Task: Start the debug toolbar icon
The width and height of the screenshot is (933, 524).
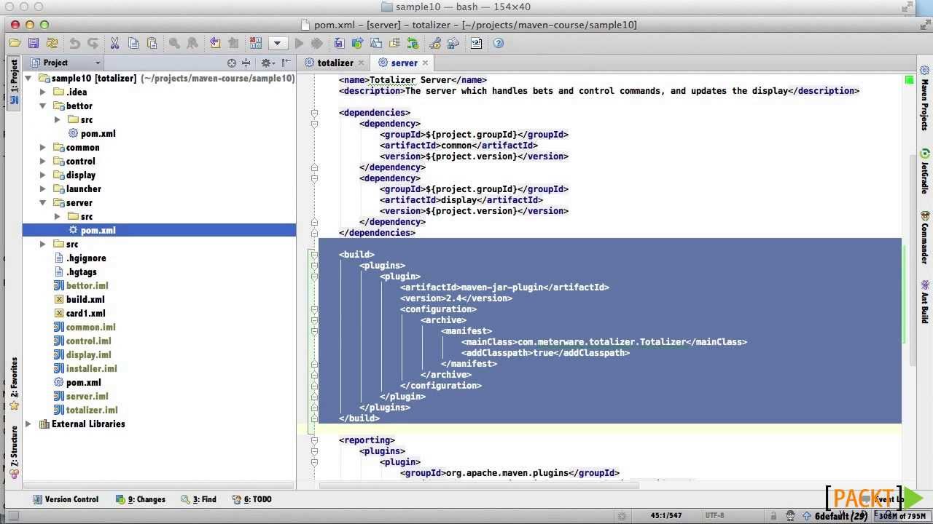Action: (x=316, y=44)
